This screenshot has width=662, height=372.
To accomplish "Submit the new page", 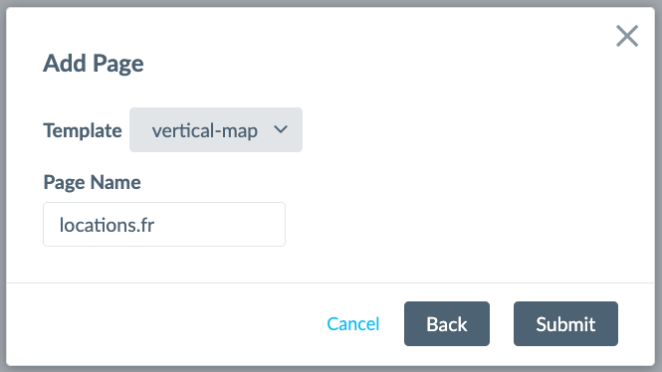I will (565, 324).
